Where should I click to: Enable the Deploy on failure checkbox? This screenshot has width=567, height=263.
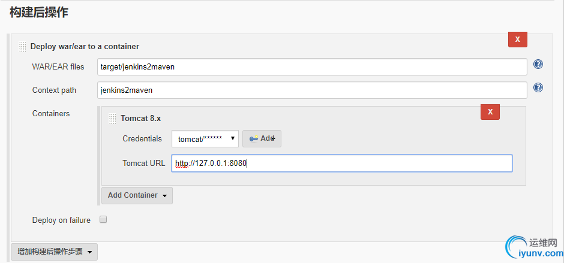click(103, 220)
